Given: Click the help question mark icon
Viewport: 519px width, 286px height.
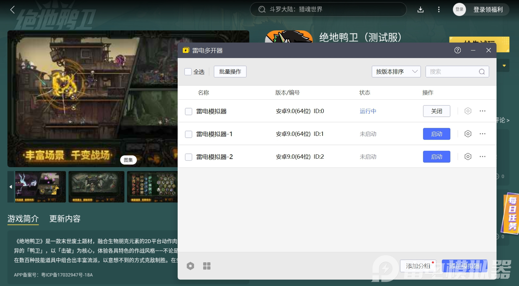Looking at the screenshot, I should pos(457,50).
